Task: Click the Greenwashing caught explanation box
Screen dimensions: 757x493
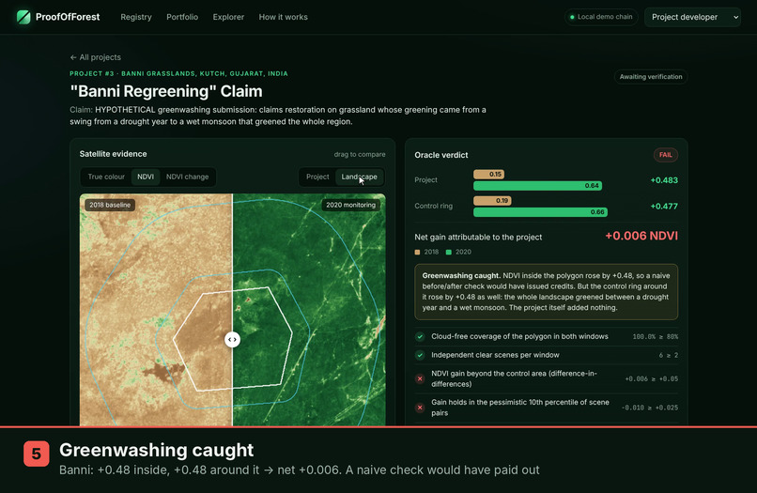Action: tap(546, 292)
